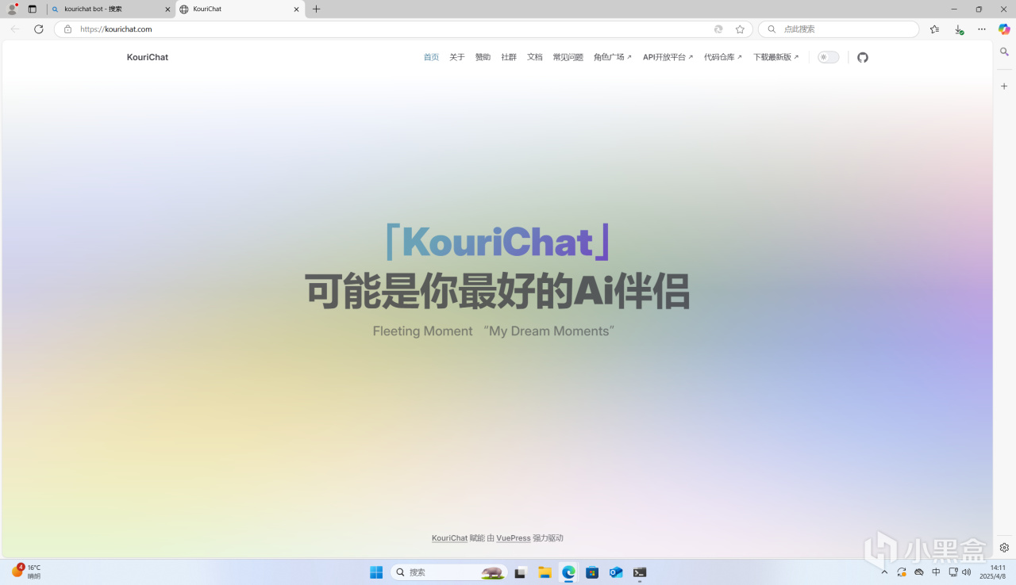This screenshot has height=585, width=1016.
Task: Follow the 角色广场 external link
Action: tap(613, 57)
